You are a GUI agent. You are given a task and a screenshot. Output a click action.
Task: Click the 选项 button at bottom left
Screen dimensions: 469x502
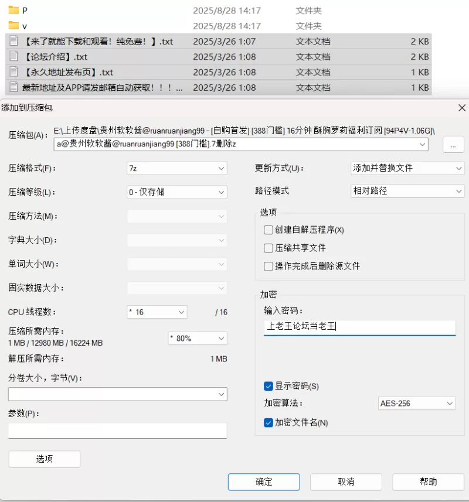point(44,459)
